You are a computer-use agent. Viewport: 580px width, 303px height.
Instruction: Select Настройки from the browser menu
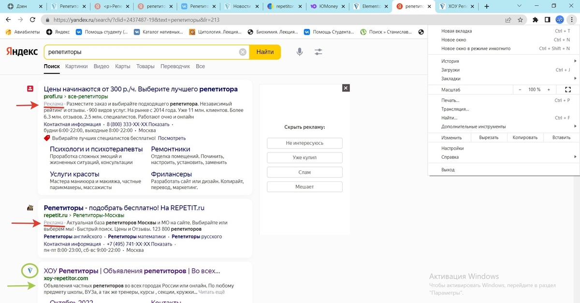click(x=452, y=149)
